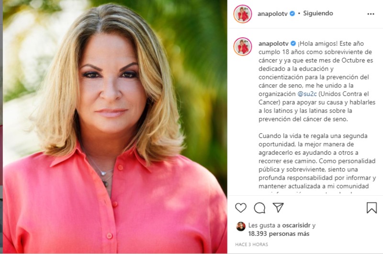Screen dimensions: 383x254
Task: Click verified badge next to header username
Action: (x=292, y=14)
